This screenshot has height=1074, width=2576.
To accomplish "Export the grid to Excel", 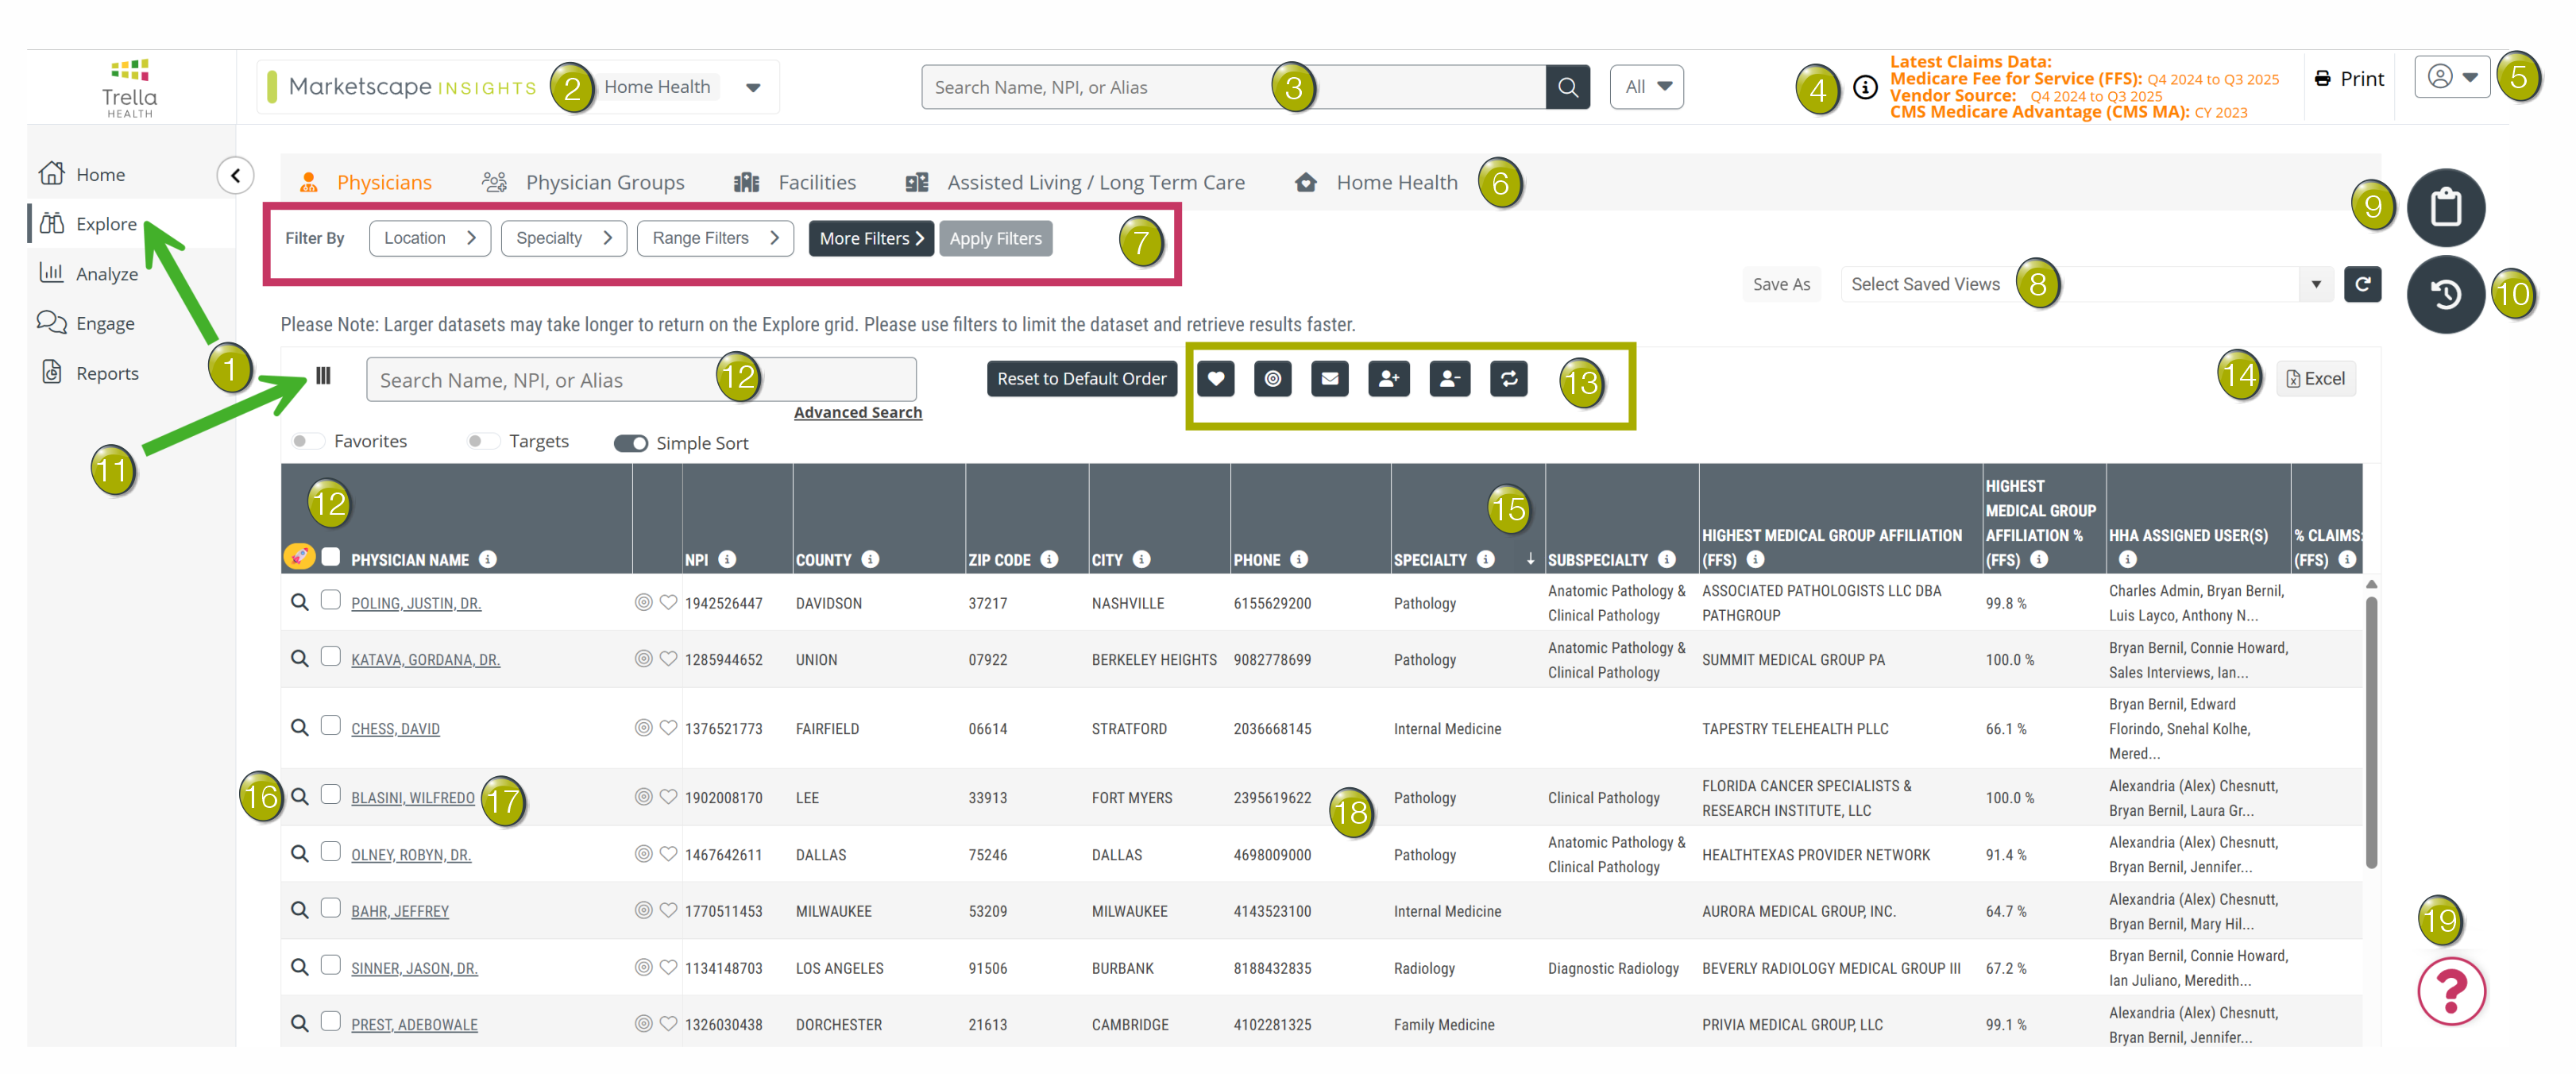I will [x=2315, y=378].
